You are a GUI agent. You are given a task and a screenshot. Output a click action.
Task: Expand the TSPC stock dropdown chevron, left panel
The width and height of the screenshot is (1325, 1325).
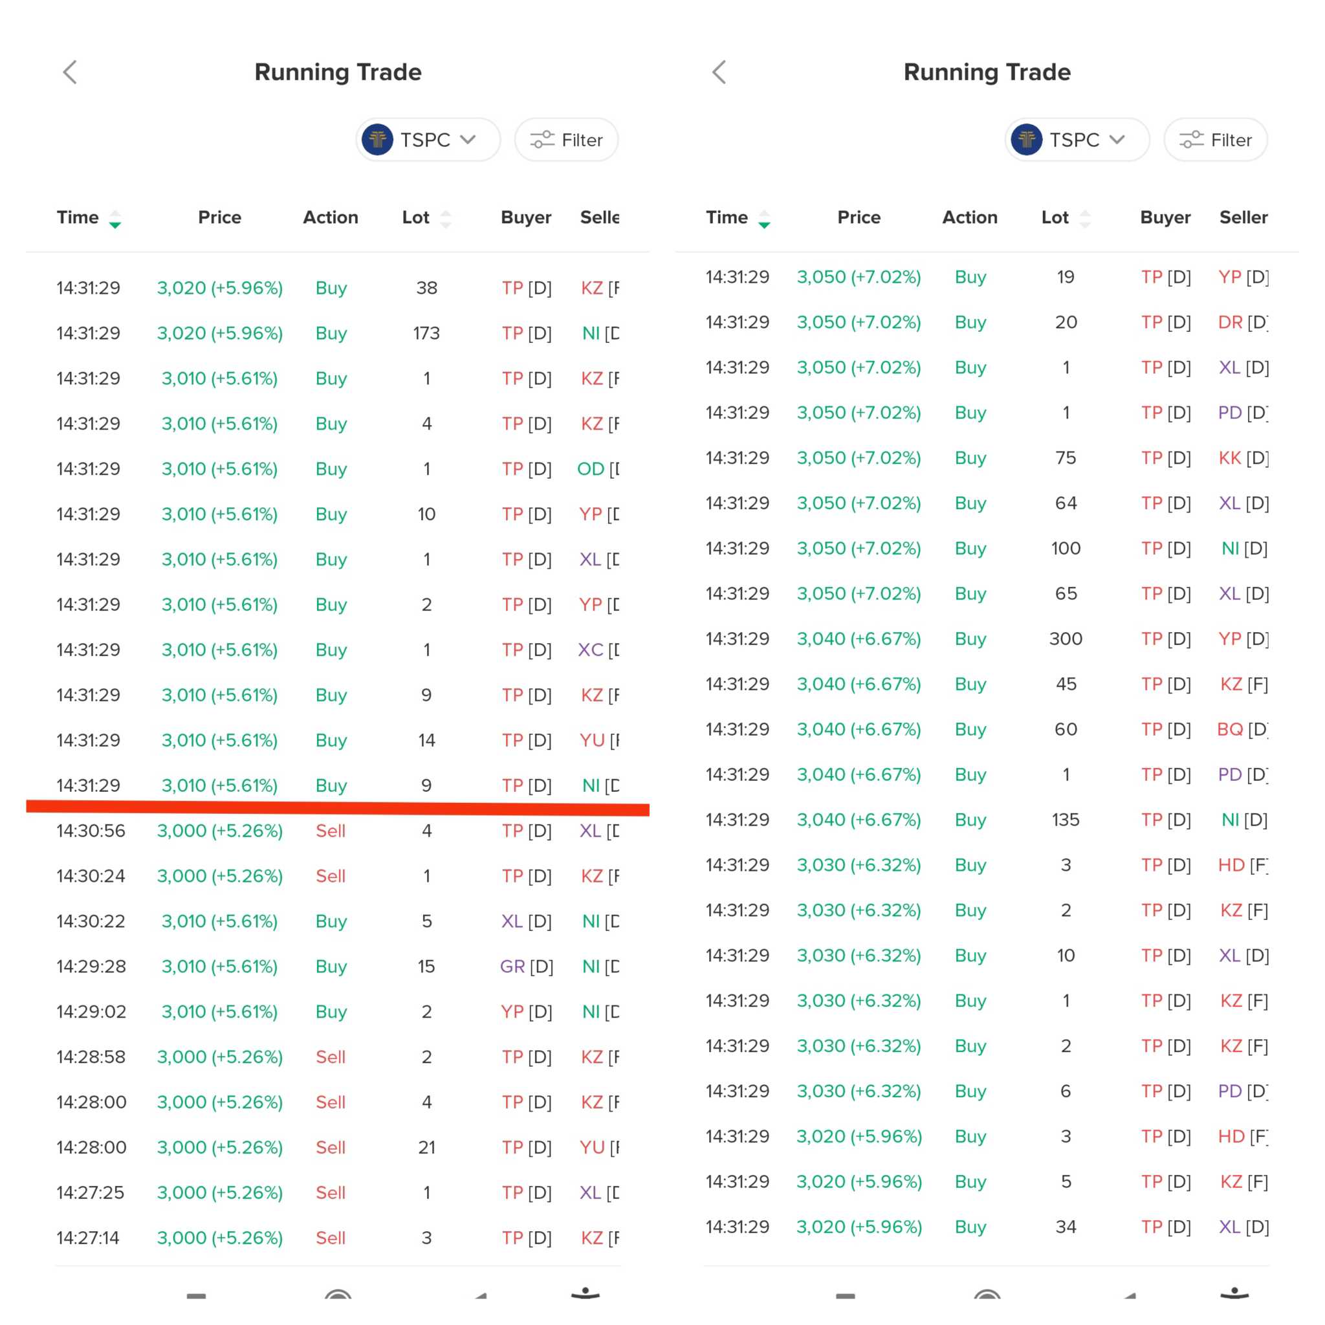[468, 140]
